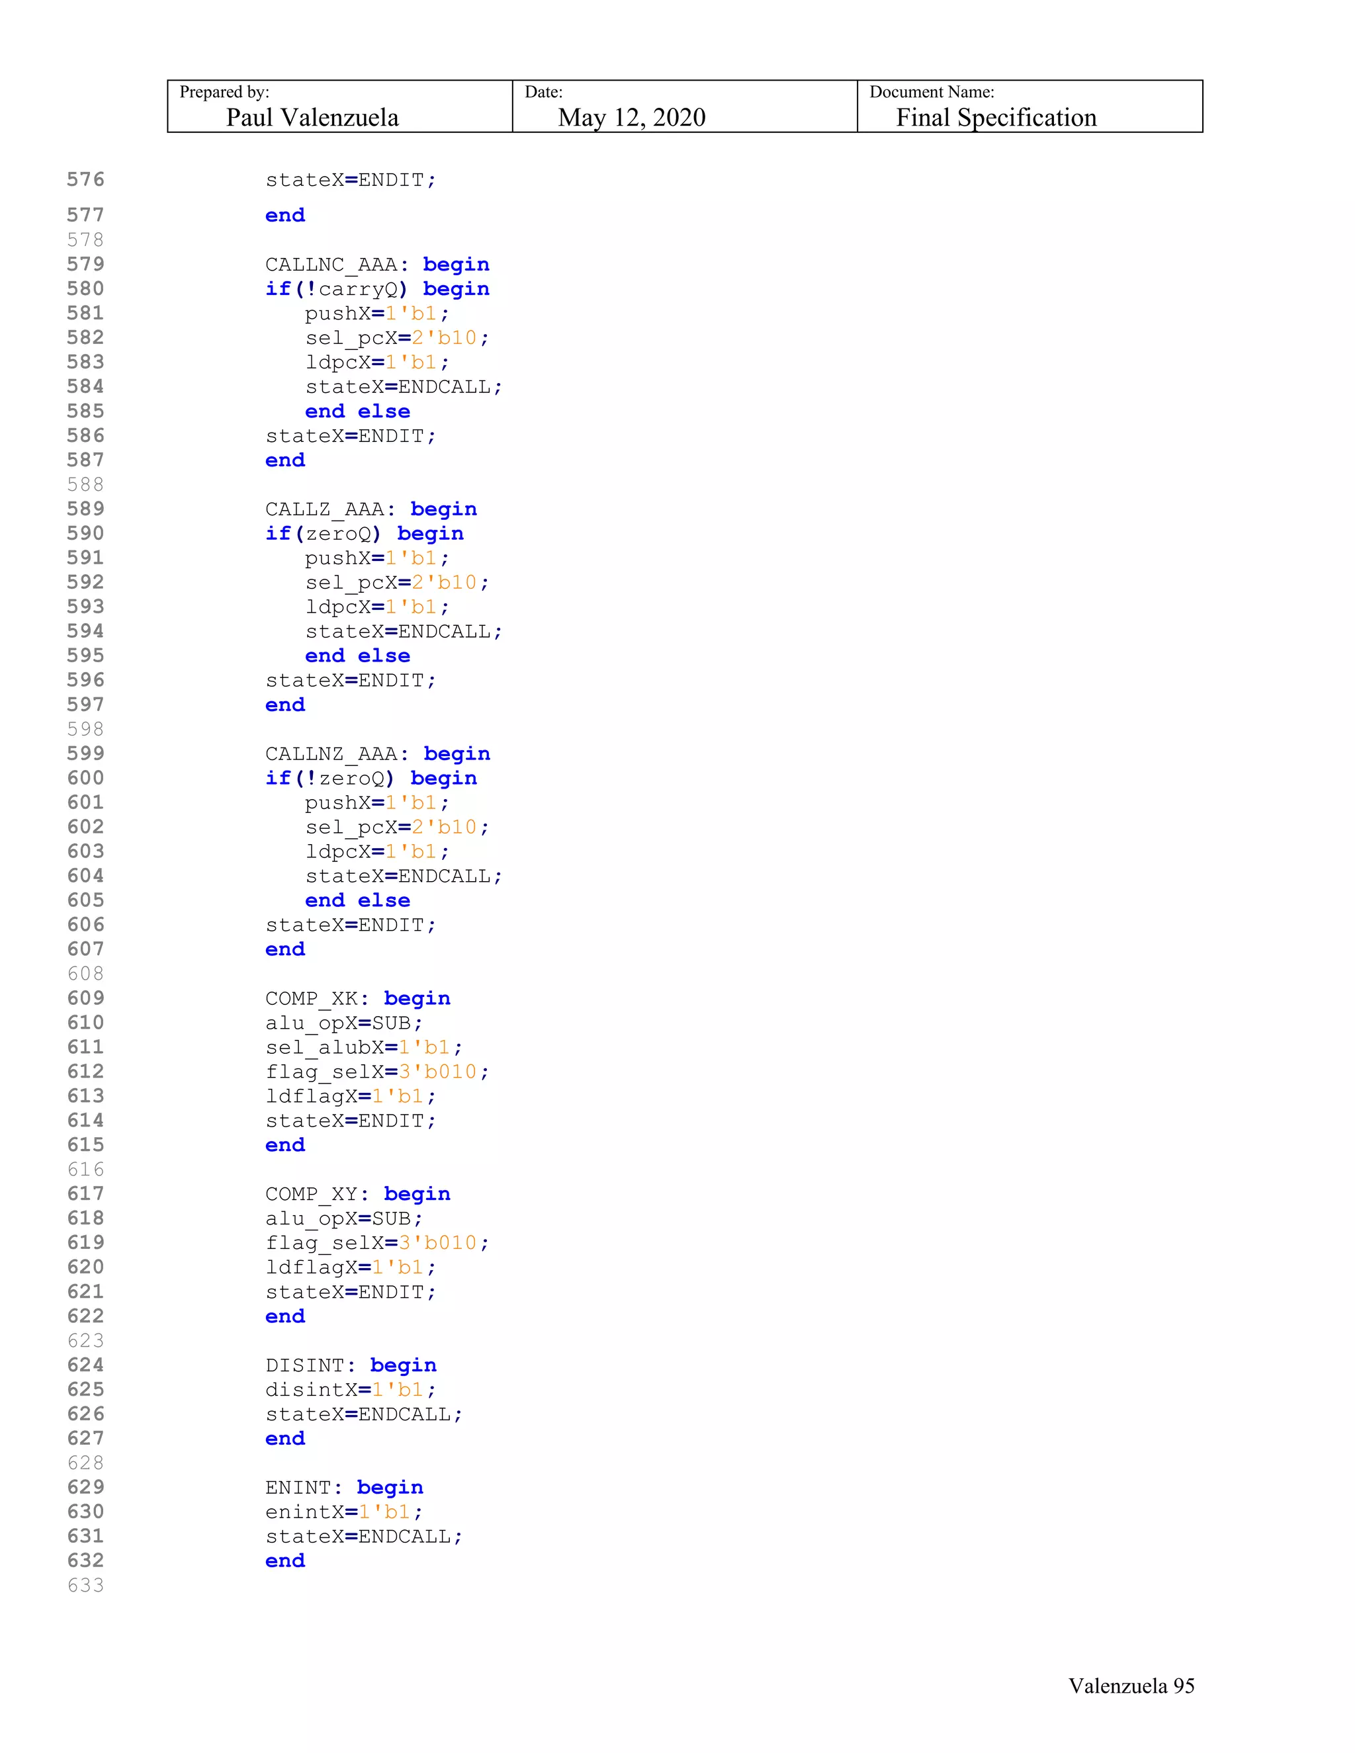Click pushX=1'b1; on line 601

377,804
